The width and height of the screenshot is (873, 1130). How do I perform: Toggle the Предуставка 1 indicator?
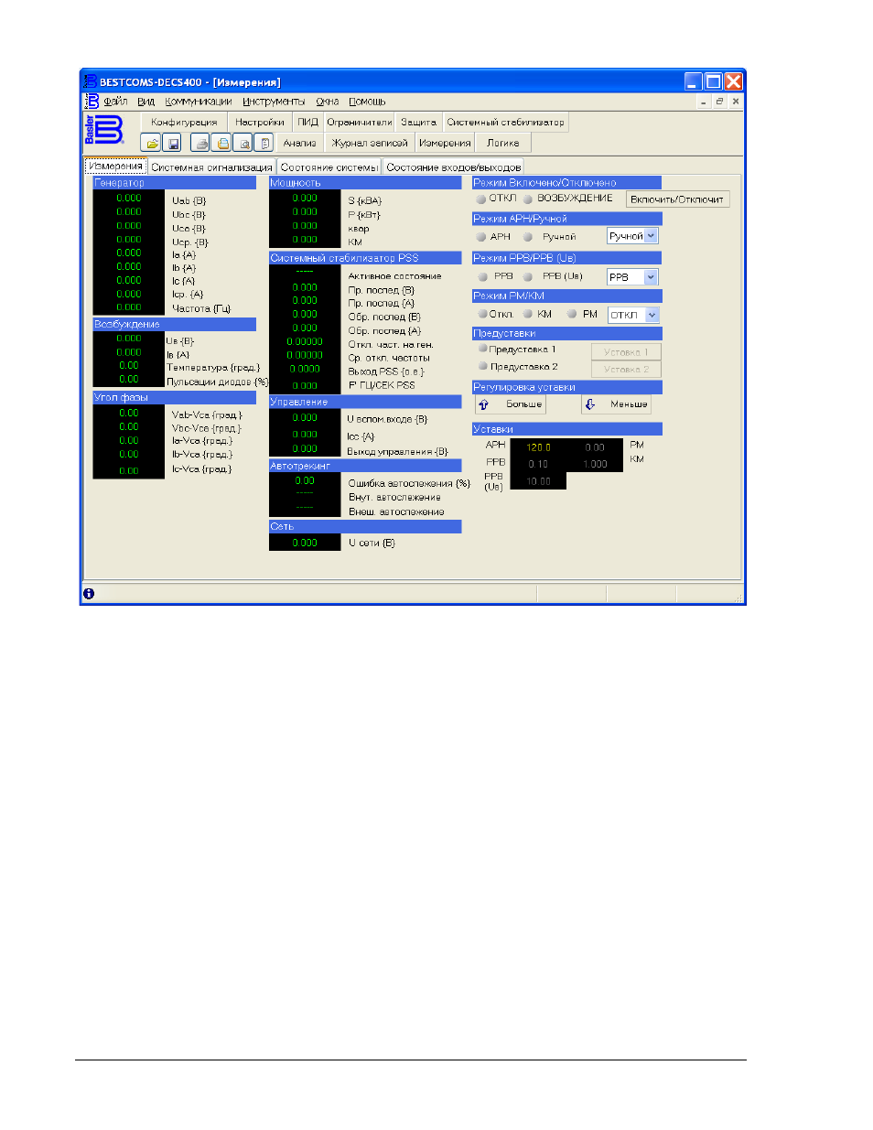[x=483, y=349]
